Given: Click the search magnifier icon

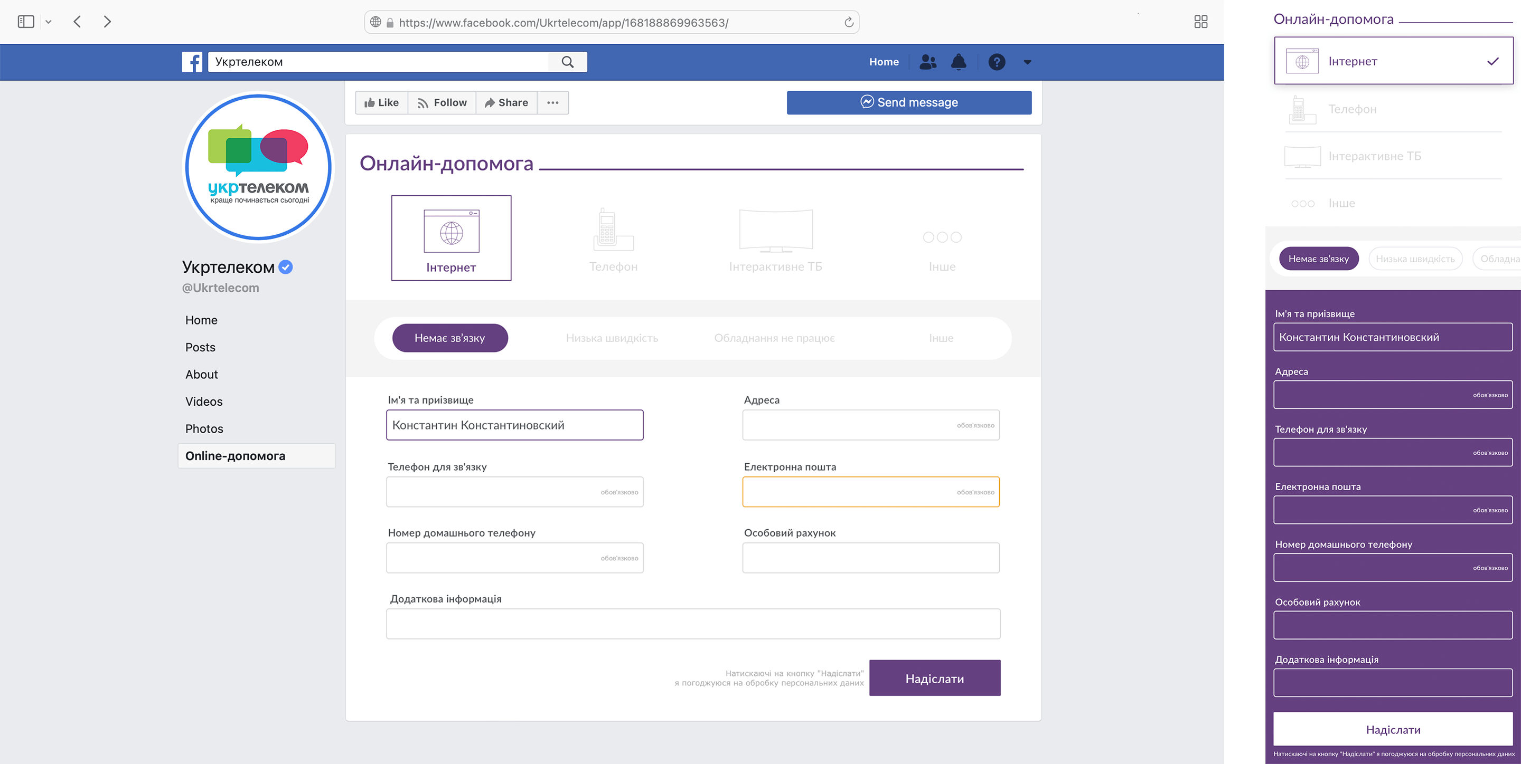Looking at the screenshot, I should (567, 62).
